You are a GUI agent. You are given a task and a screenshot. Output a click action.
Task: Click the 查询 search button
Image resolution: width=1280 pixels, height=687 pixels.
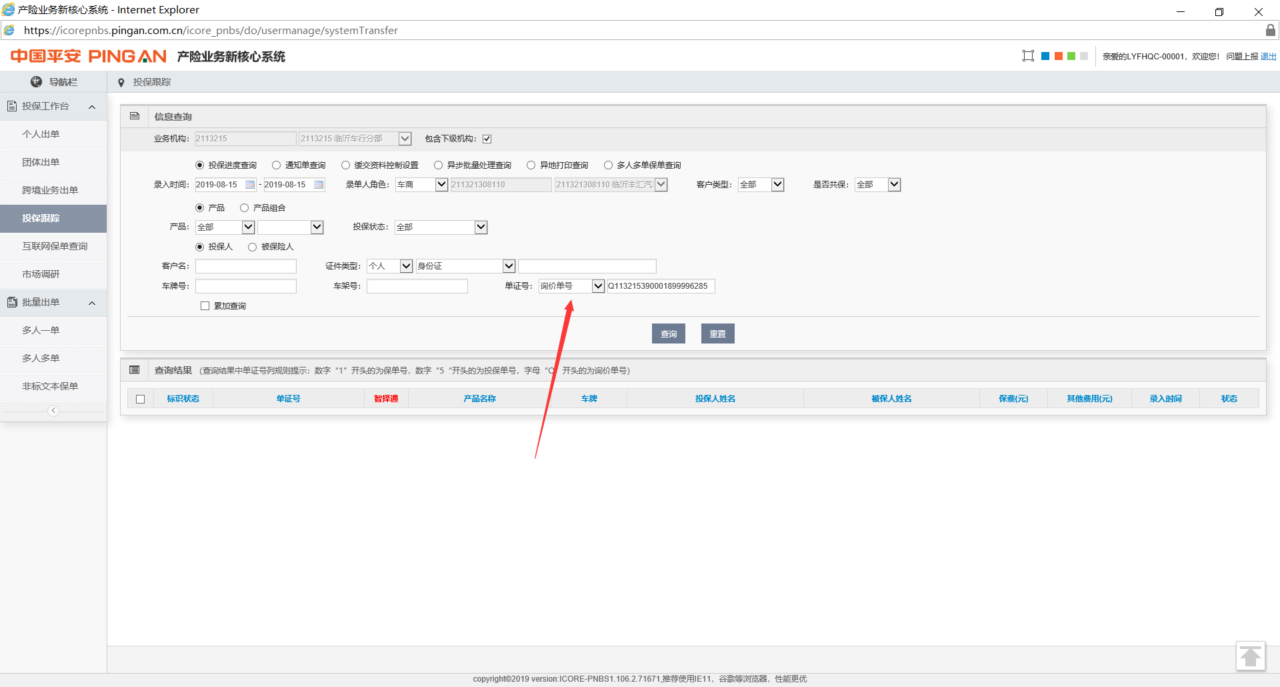pyautogui.click(x=669, y=333)
